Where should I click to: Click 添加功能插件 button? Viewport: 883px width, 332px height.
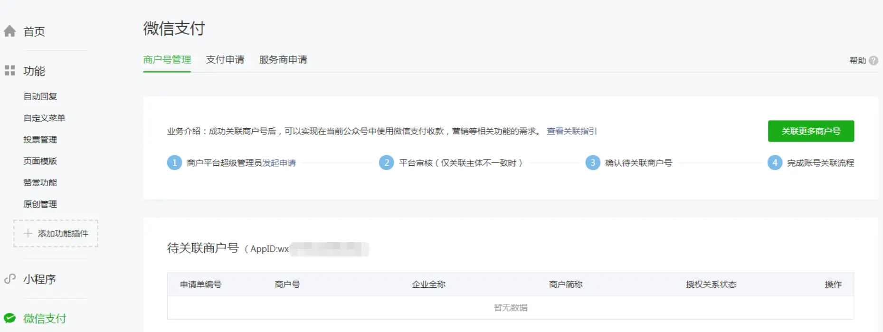[x=56, y=233]
